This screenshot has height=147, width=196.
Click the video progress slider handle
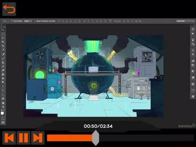[x=96, y=138]
